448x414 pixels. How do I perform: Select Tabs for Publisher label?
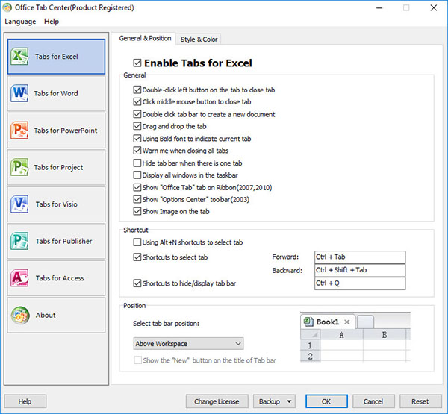(63, 241)
